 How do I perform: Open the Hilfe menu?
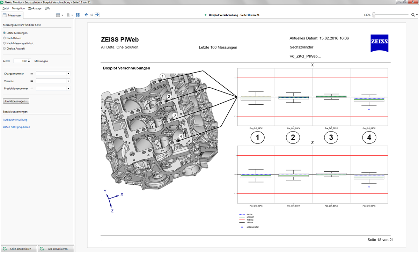(x=47, y=8)
